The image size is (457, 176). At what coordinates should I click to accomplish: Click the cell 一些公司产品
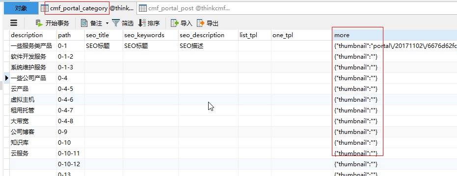33,78
